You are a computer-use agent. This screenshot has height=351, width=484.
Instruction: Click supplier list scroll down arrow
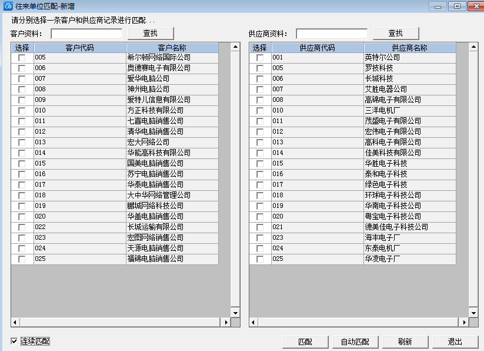pos(473,313)
